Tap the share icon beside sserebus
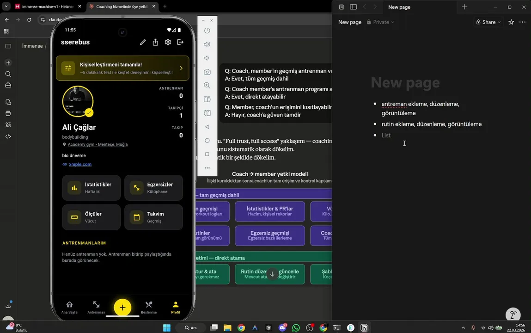The height and width of the screenshot is (333, 531). pos(155,42)
